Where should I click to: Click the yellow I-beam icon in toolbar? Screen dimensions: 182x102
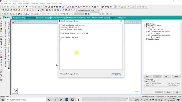pyautogui.click(x=122, y=7)
